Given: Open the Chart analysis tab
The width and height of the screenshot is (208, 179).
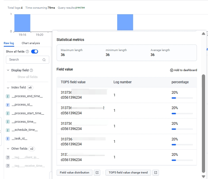Looking at the screenshot, I should (x=31, y=43).
